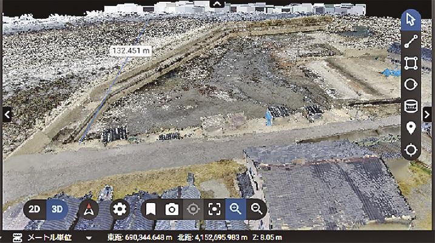Zoom out with the magnifier minus
The height and width of the screenshot is (243, 435).
tap(257, 210)
